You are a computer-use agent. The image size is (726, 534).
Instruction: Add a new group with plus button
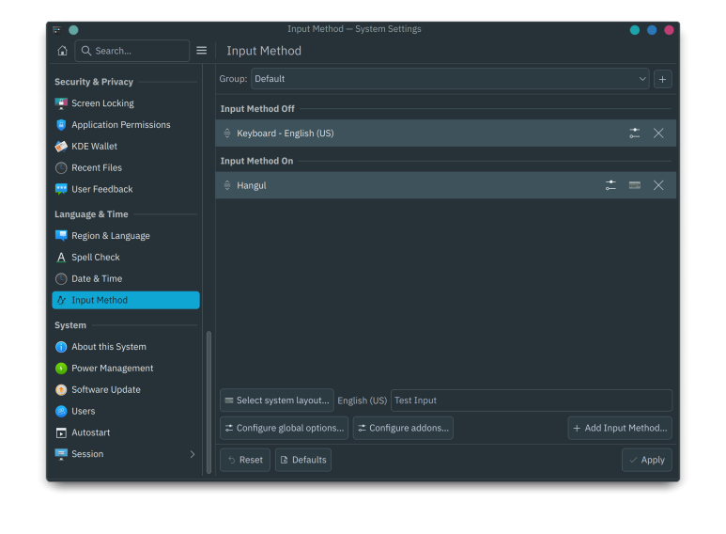[x=662, y=79]
